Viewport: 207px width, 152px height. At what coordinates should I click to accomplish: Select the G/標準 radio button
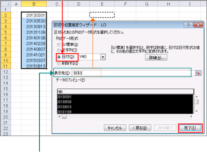(x=59, y=45)
